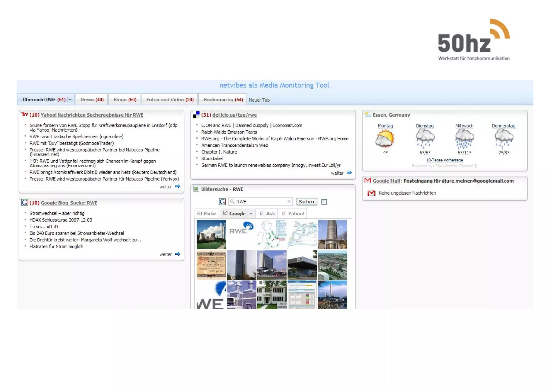The height and width of the screenshot is (388, 549).
Task: Switch to the News (40) tab
Action: [x=92, y=99]
